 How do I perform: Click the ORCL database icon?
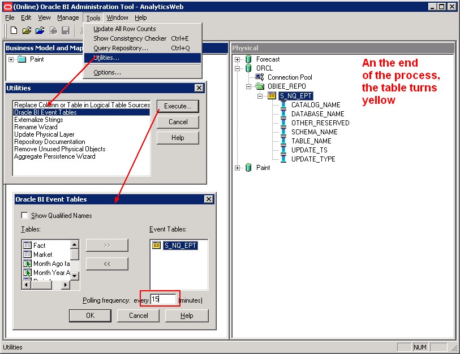248,68
